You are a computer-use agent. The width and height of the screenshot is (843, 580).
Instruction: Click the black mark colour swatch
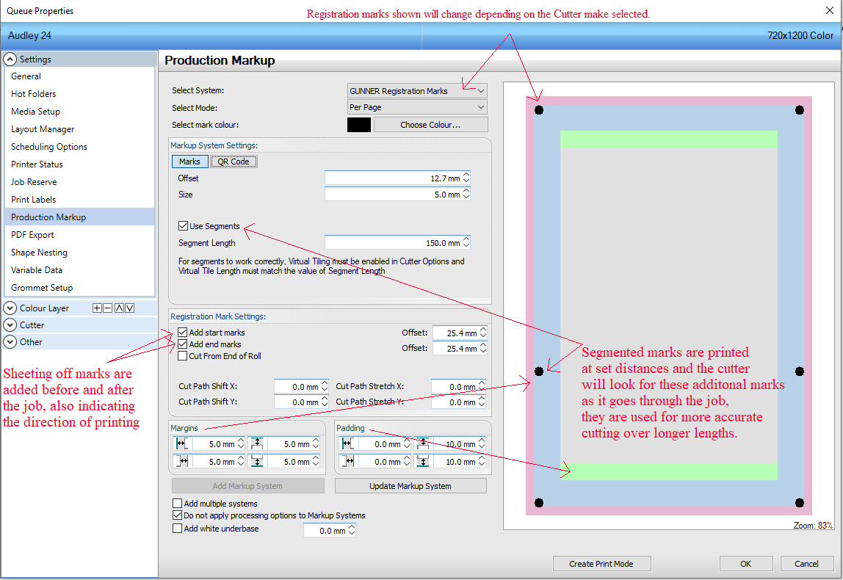(x=358, y=125)
